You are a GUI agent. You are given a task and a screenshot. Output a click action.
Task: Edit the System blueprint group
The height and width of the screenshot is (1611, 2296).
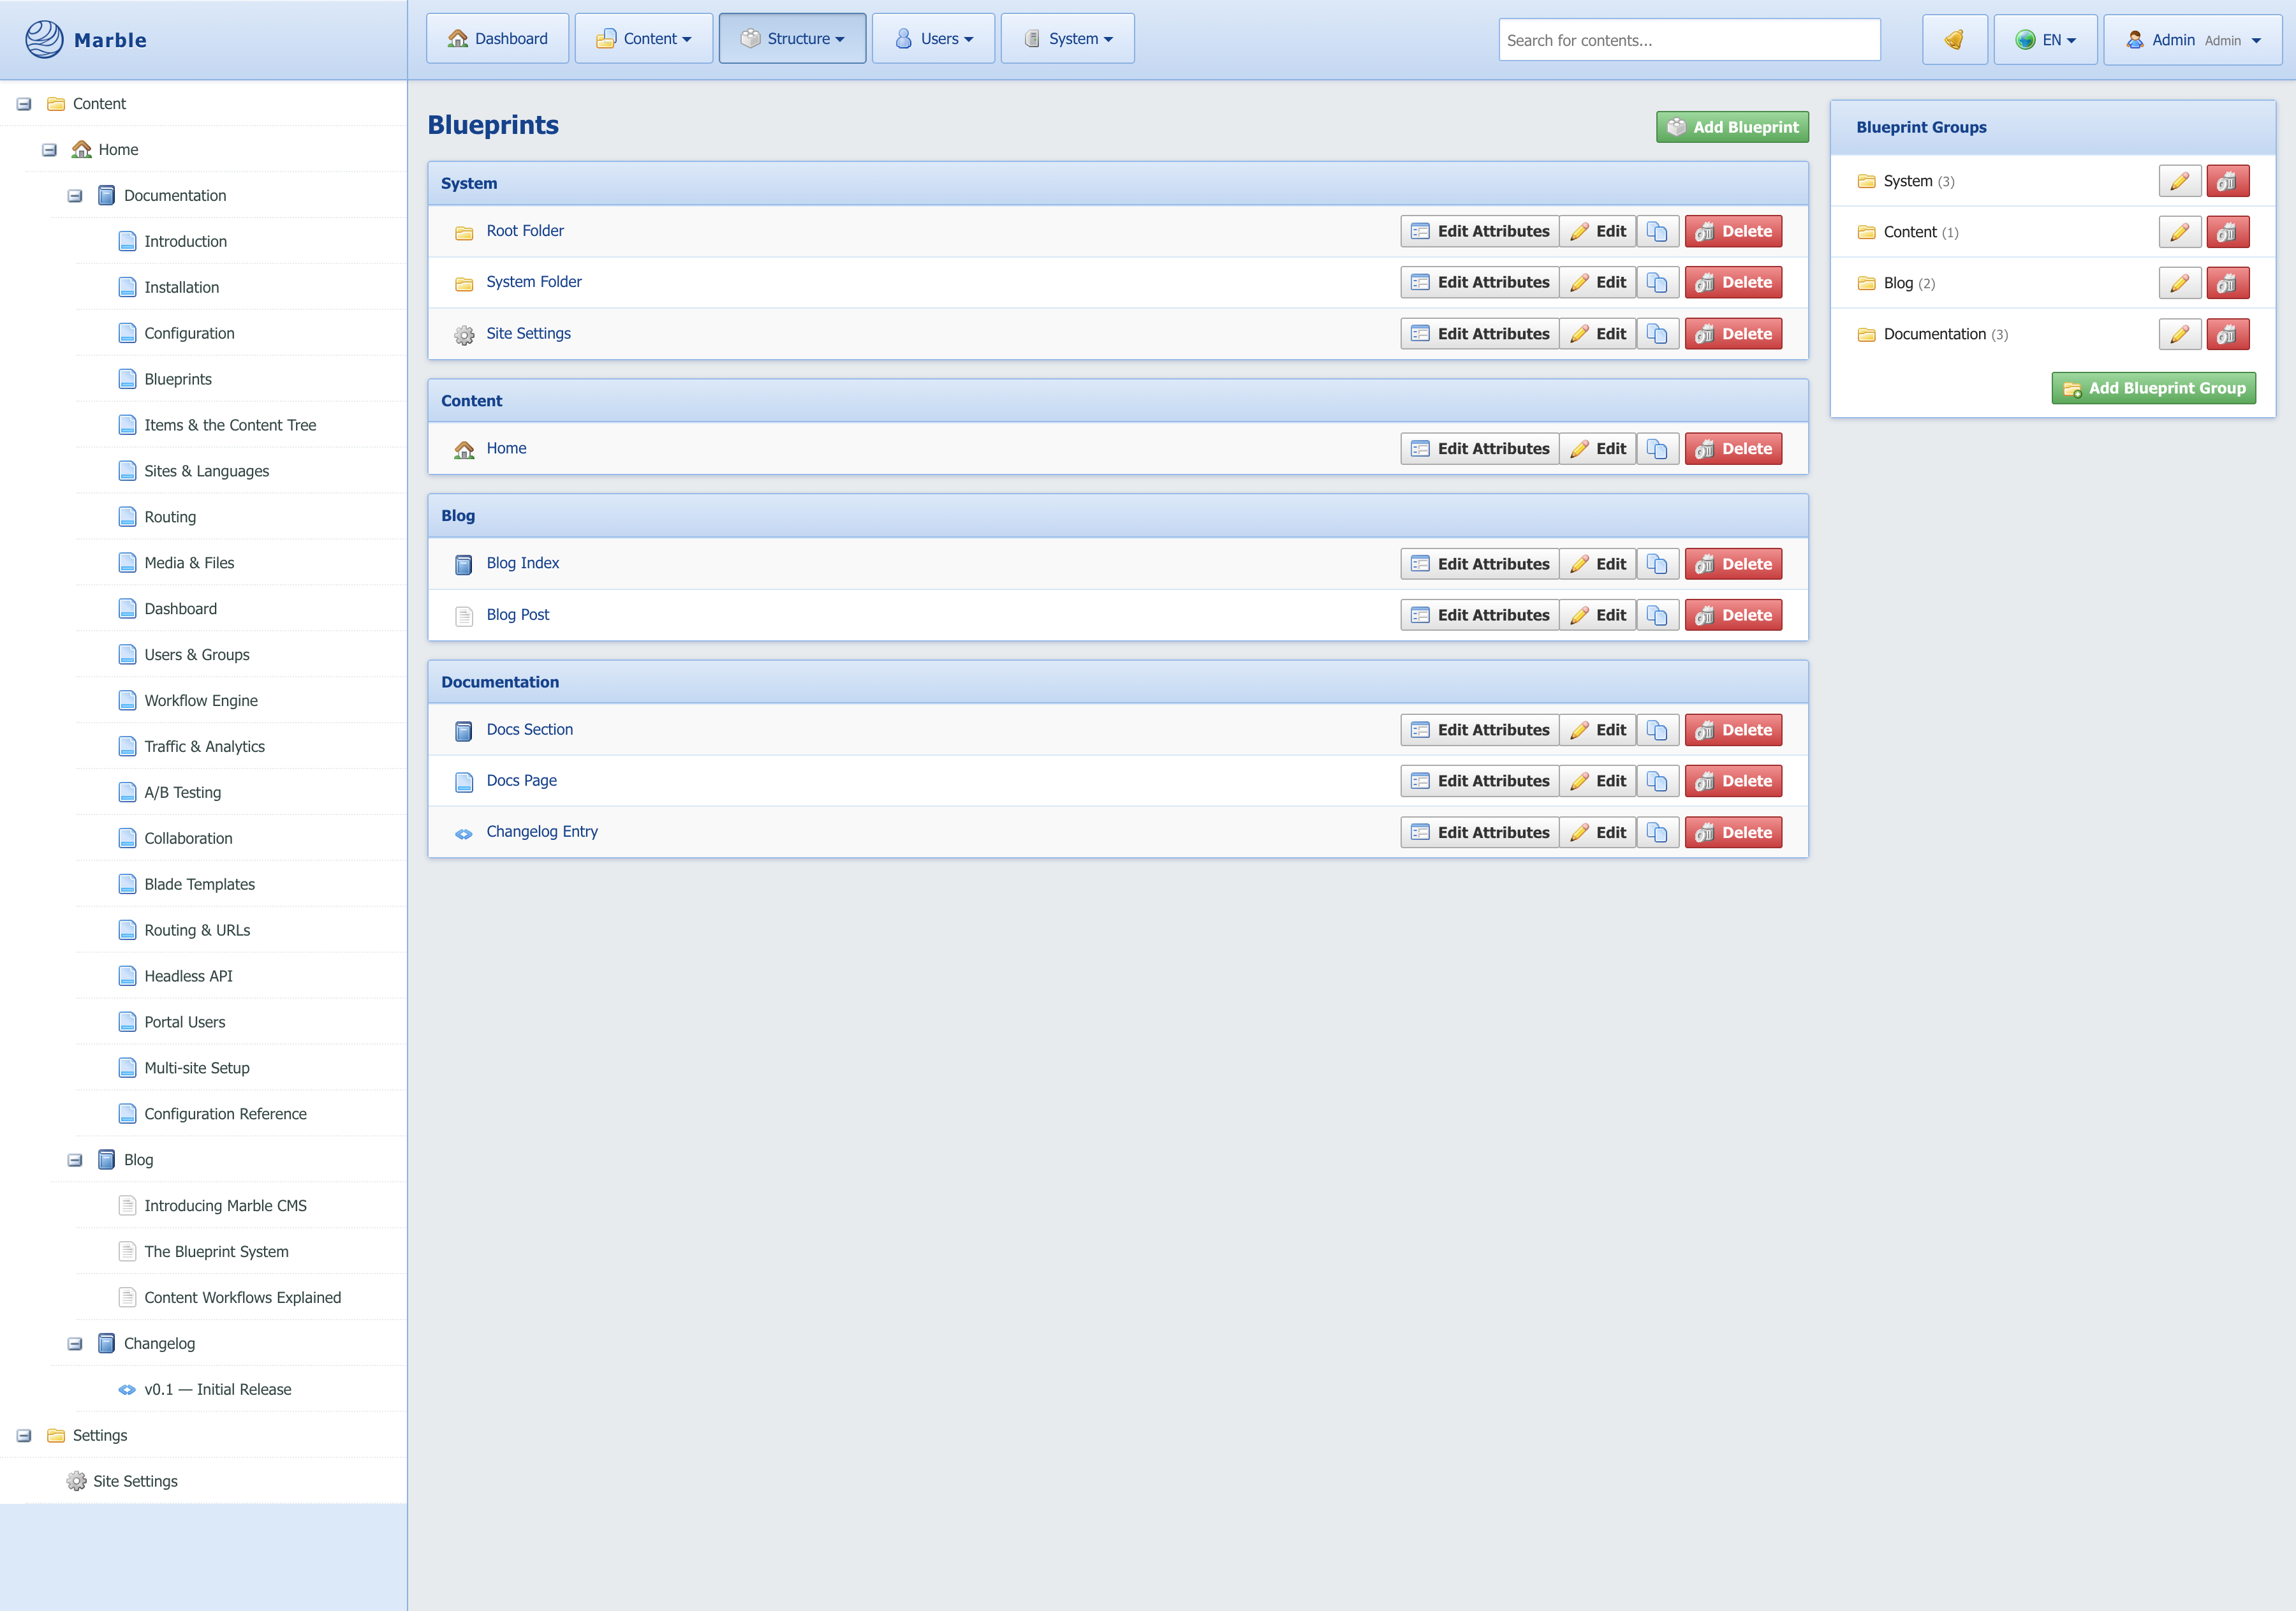2179,181
